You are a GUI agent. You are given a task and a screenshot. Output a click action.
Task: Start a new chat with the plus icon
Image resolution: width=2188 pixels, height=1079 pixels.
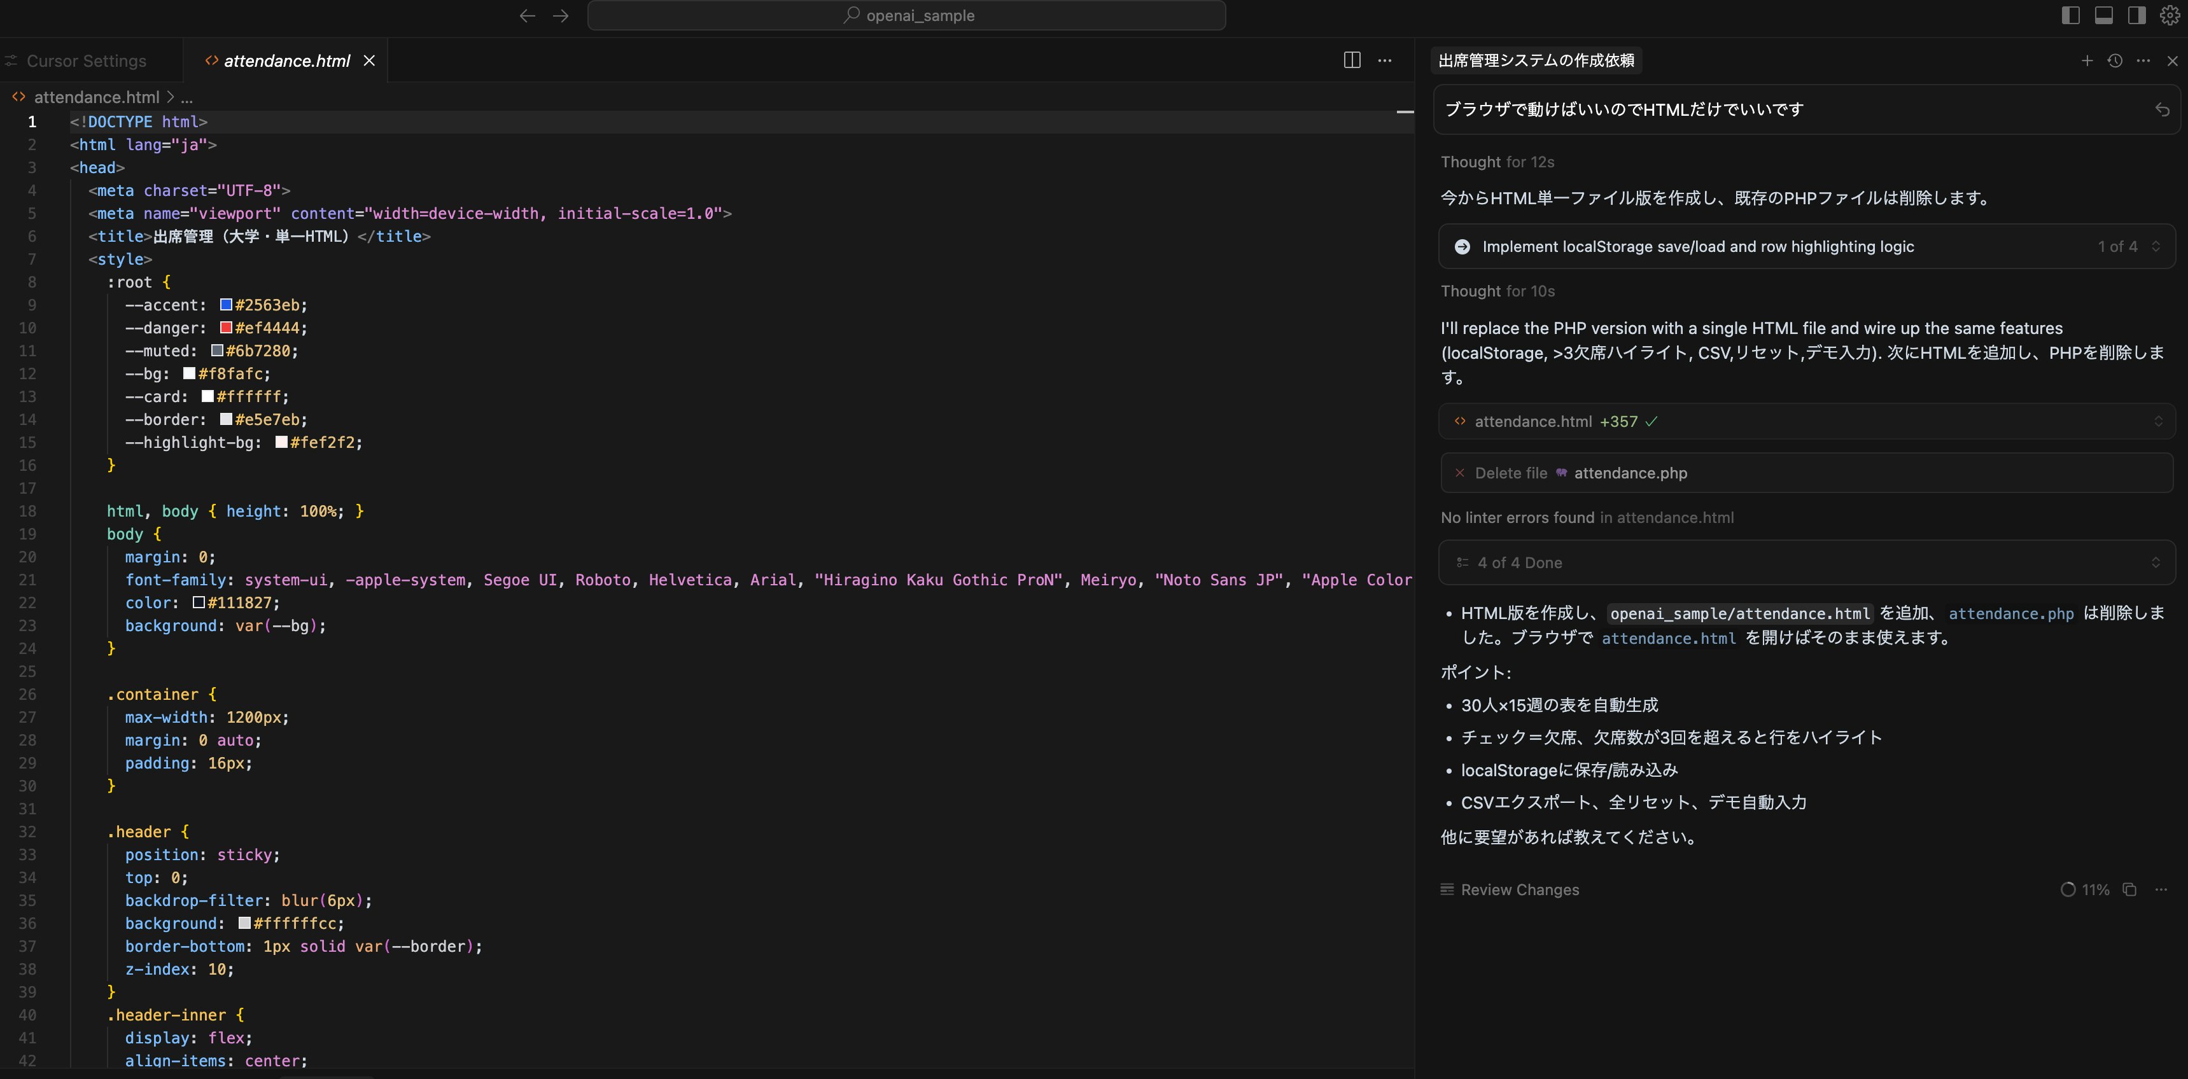coord(2086,60)
